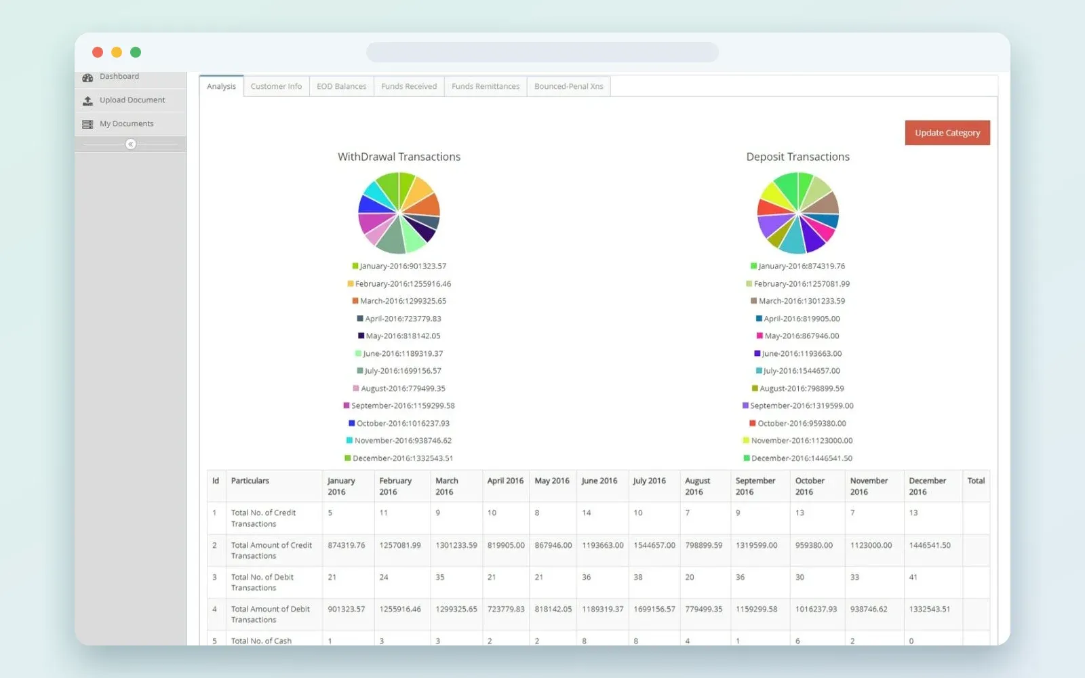
Task: Collapse sidebar with the chevron toggle
Action: (x=131, y=144)
